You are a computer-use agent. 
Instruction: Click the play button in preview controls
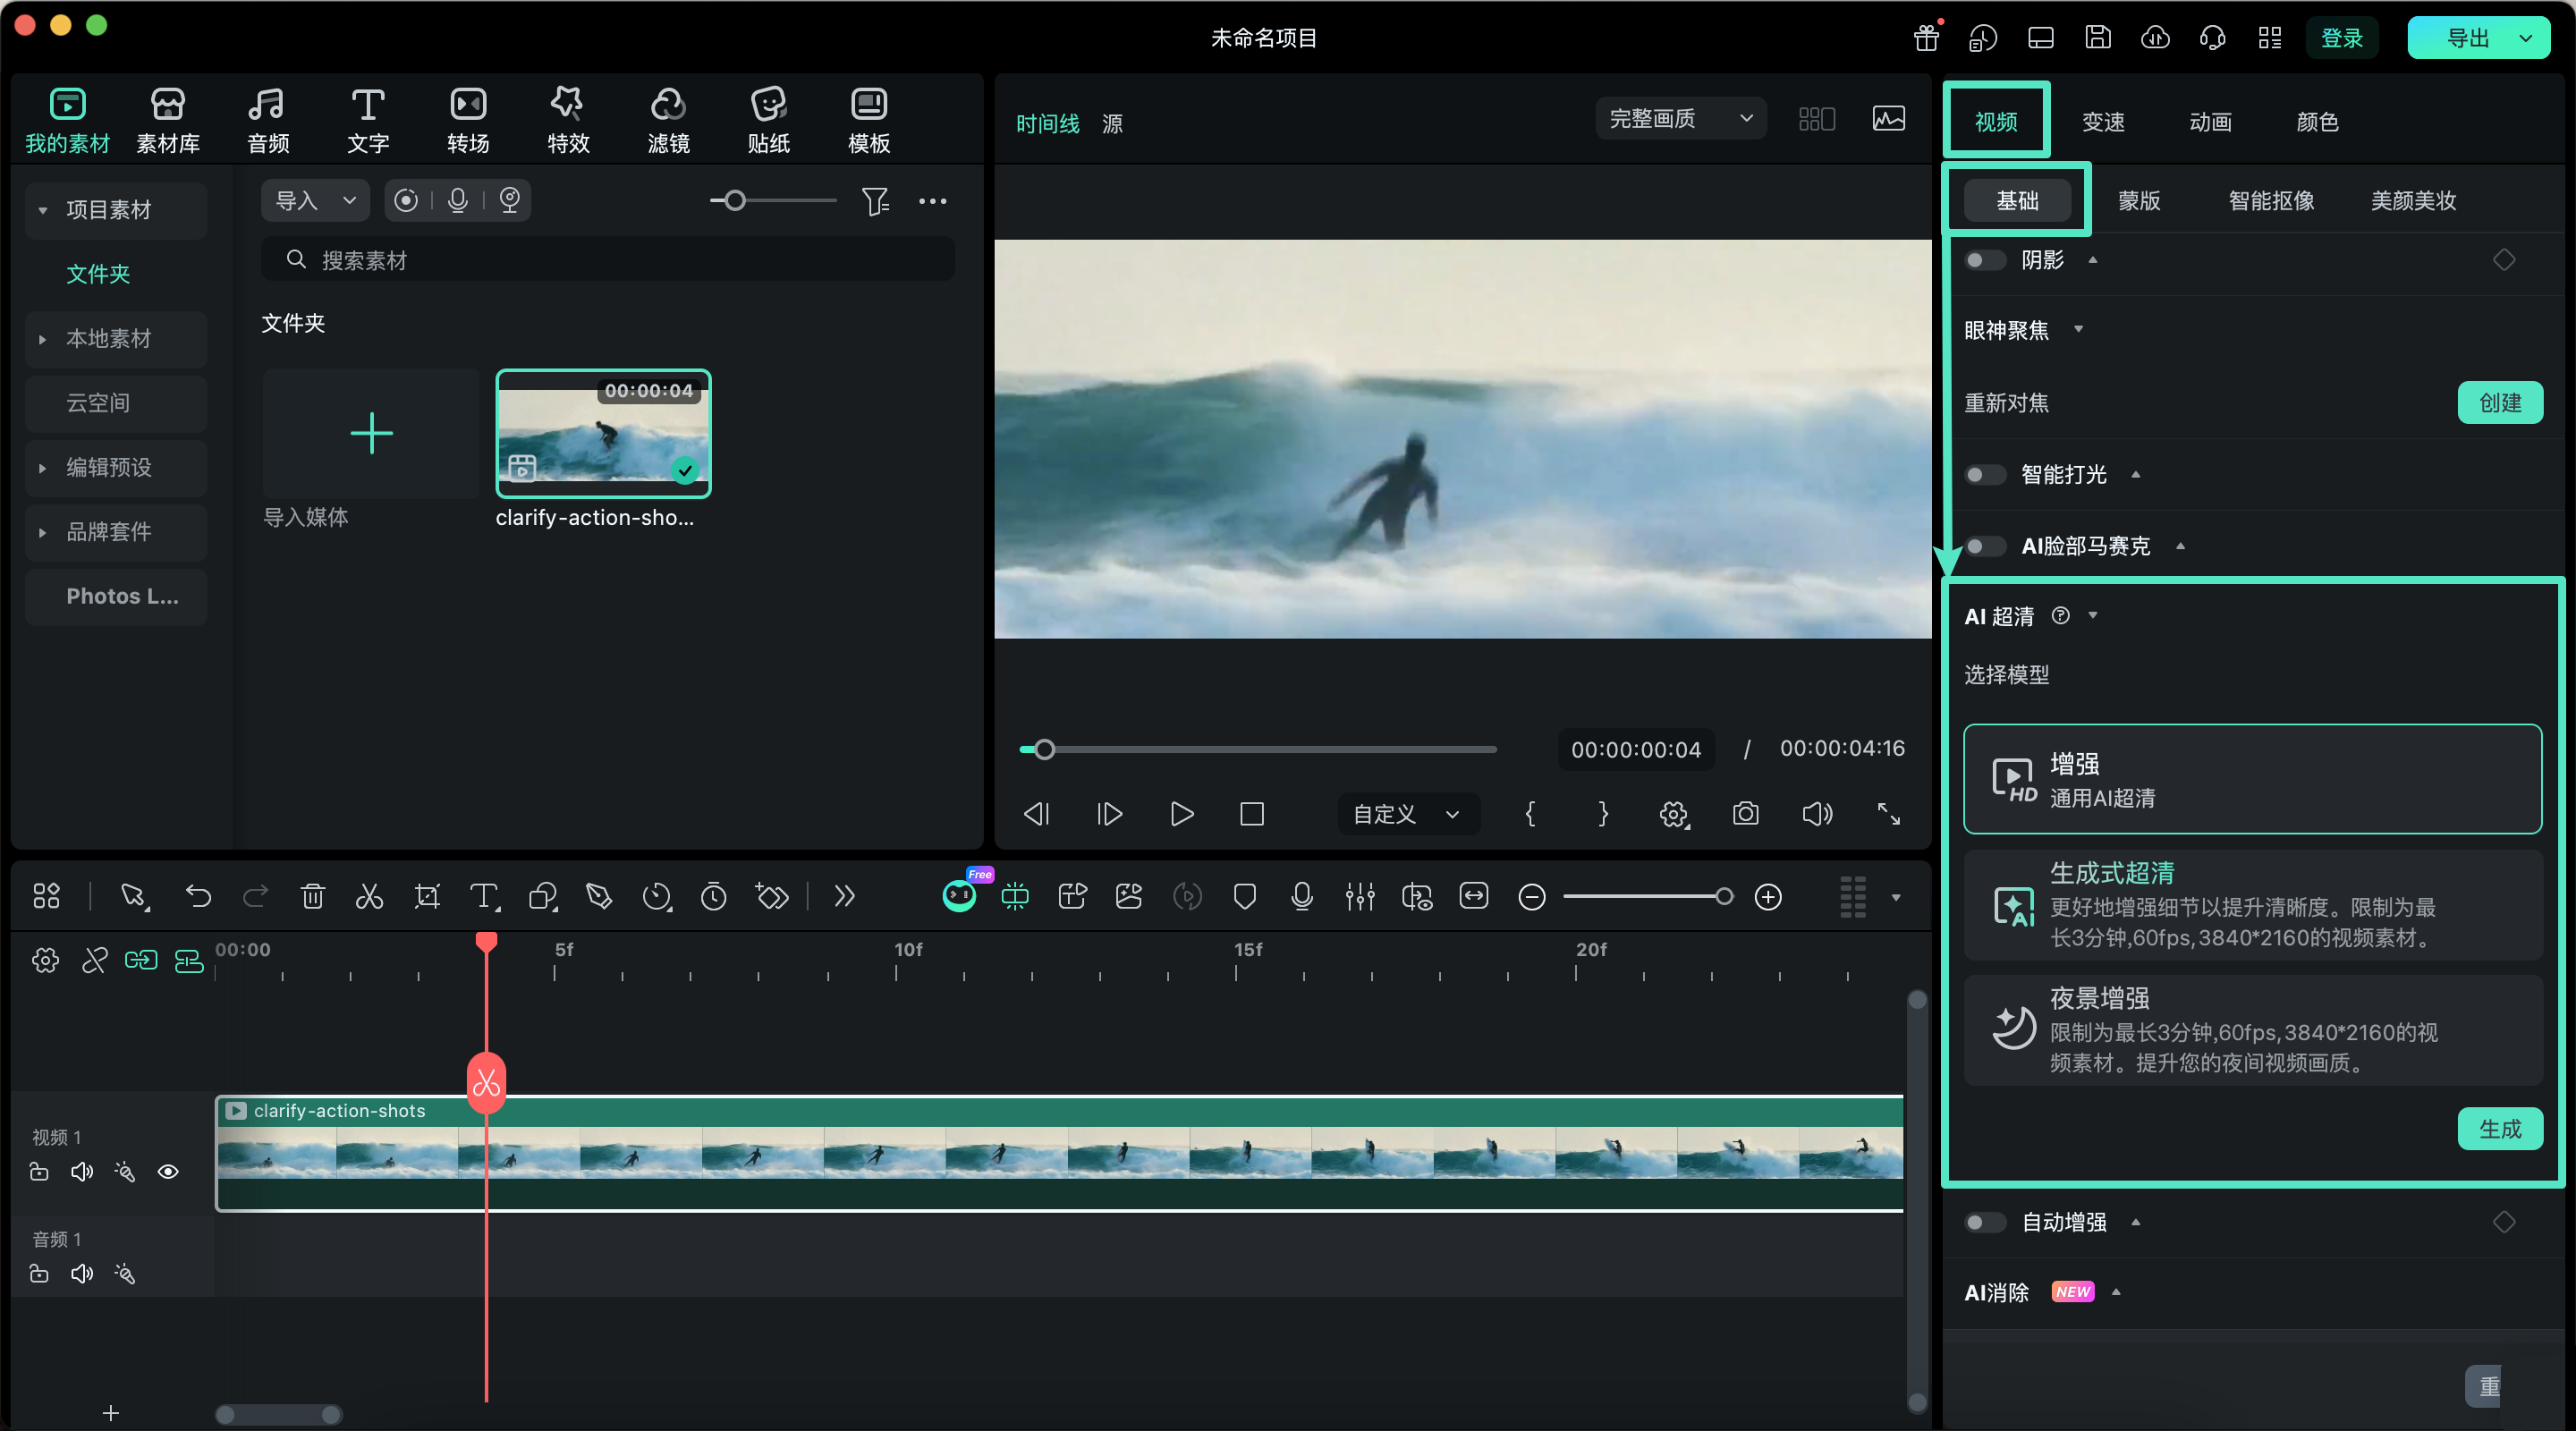click(x=1181, y=814)
